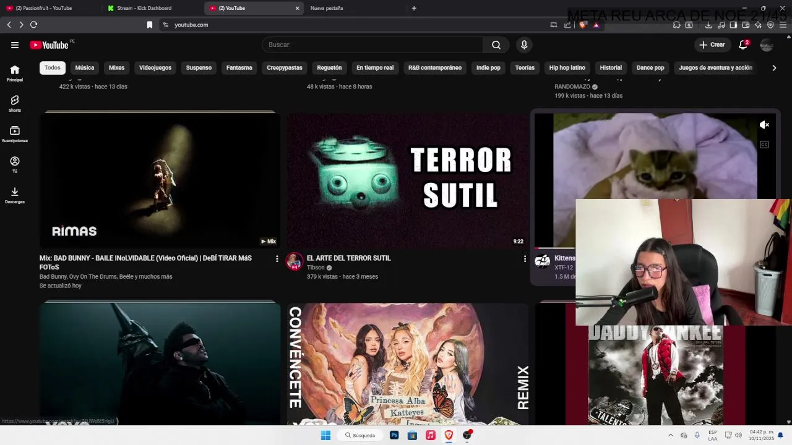Viewport: 792px width, 445px height.
Task: Open browser downloads icon
Action: click(x=708, y=25)
